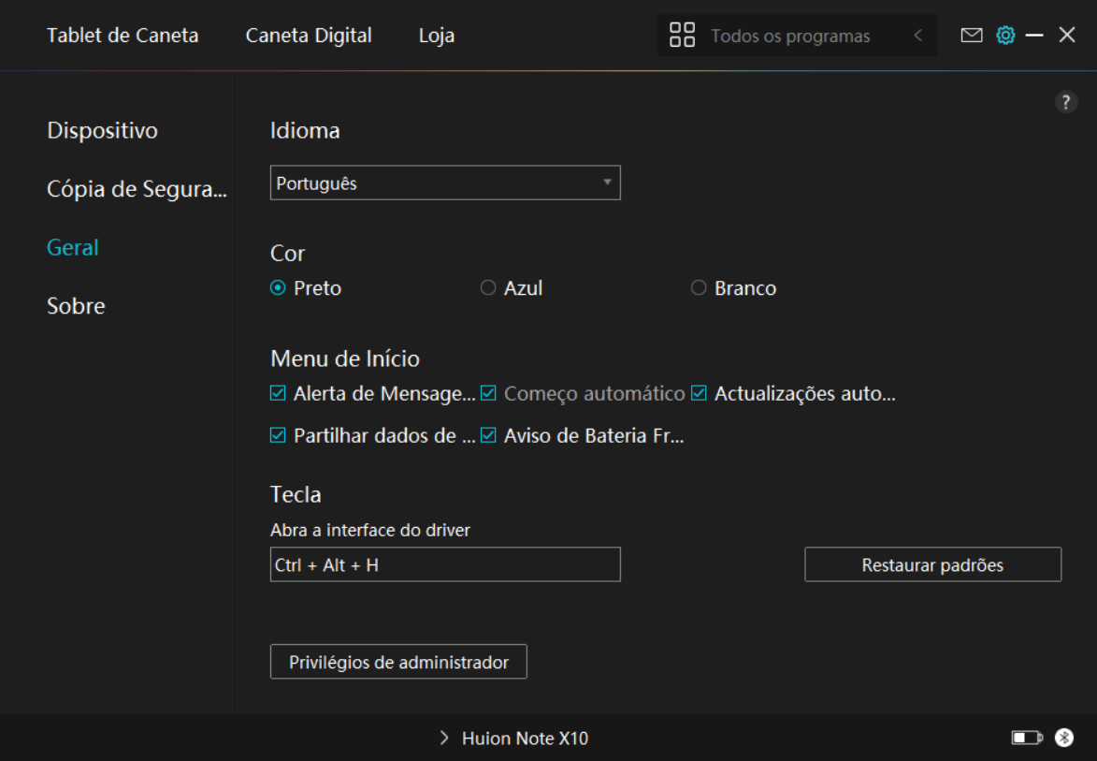Select the Branco color theme
This screenshot has height=761, width=1097.
[699, 288]
